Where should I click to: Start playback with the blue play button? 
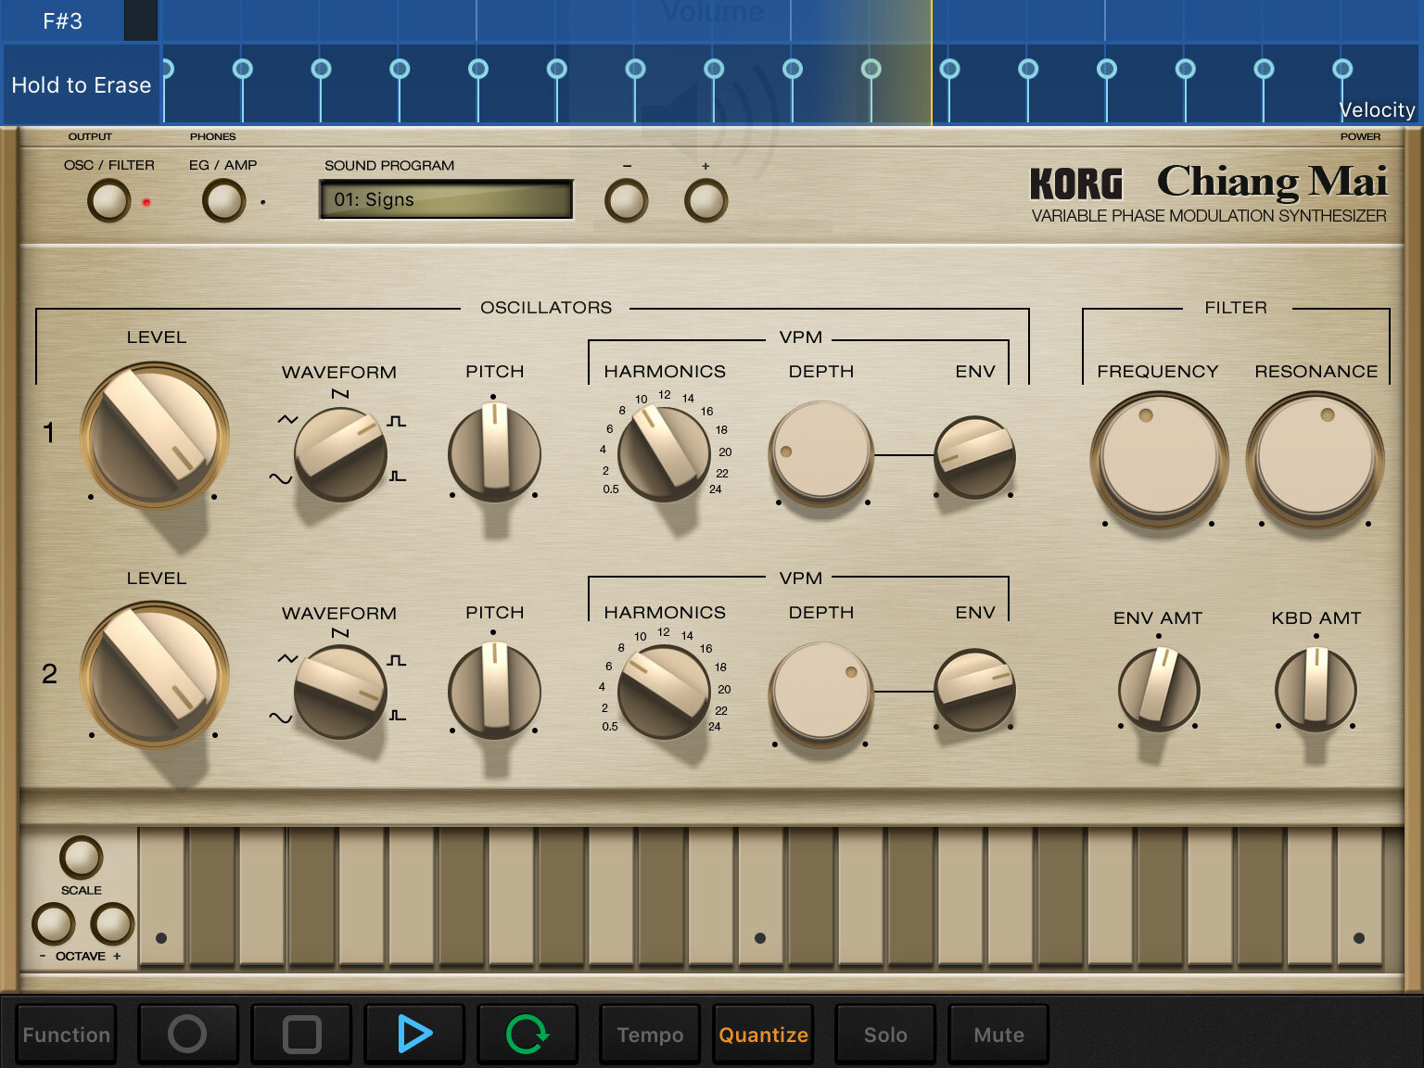click(x=414, y=1034)
